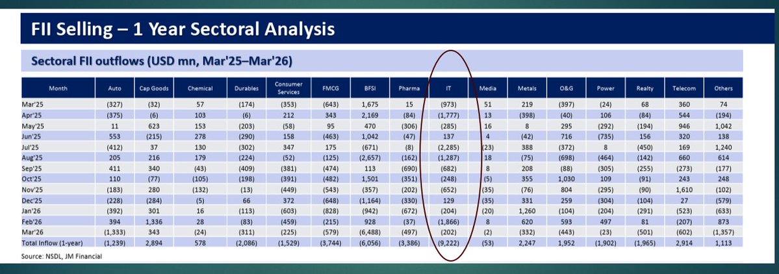Select the BFSI column header

pos(370,88)
